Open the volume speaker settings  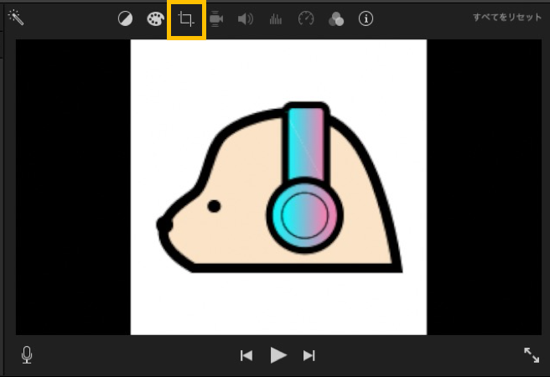246,19
